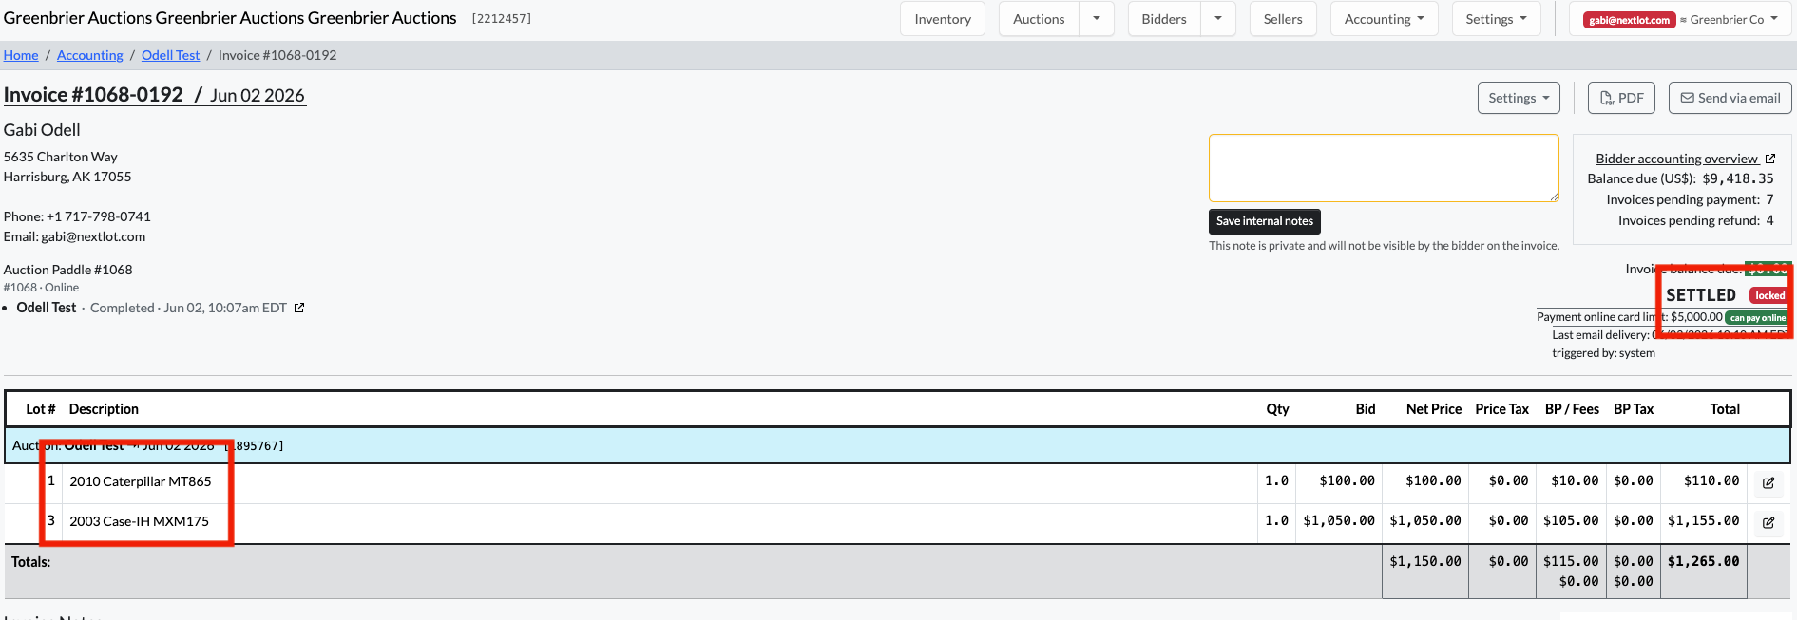Click the BP / Fees column header
This screenshot has width=1797, height=620.
[x=1572, y=409]
